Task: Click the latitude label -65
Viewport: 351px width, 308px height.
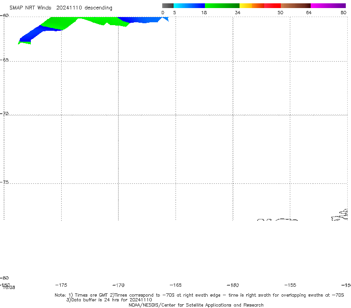Action: (4, 60)
